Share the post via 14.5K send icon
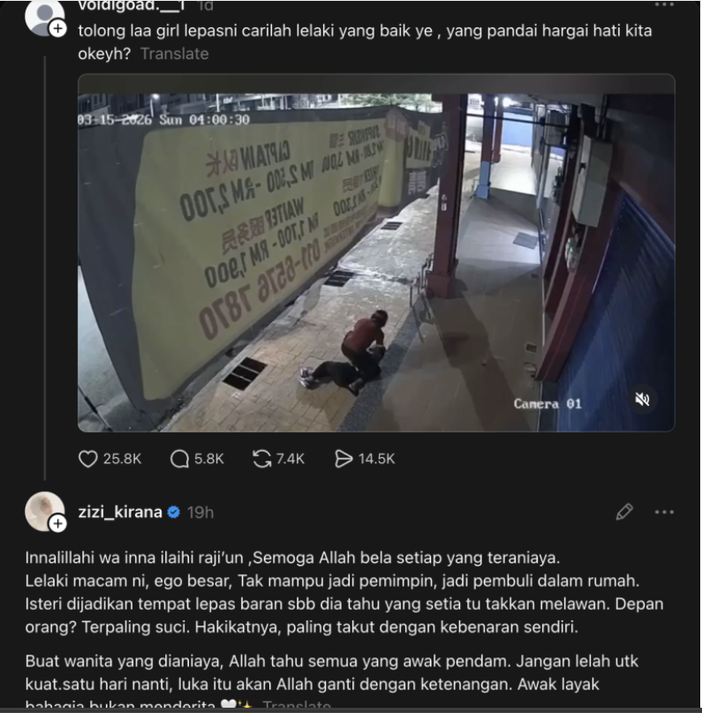This screenshot has width=702, height=713. tap(343, 459)
